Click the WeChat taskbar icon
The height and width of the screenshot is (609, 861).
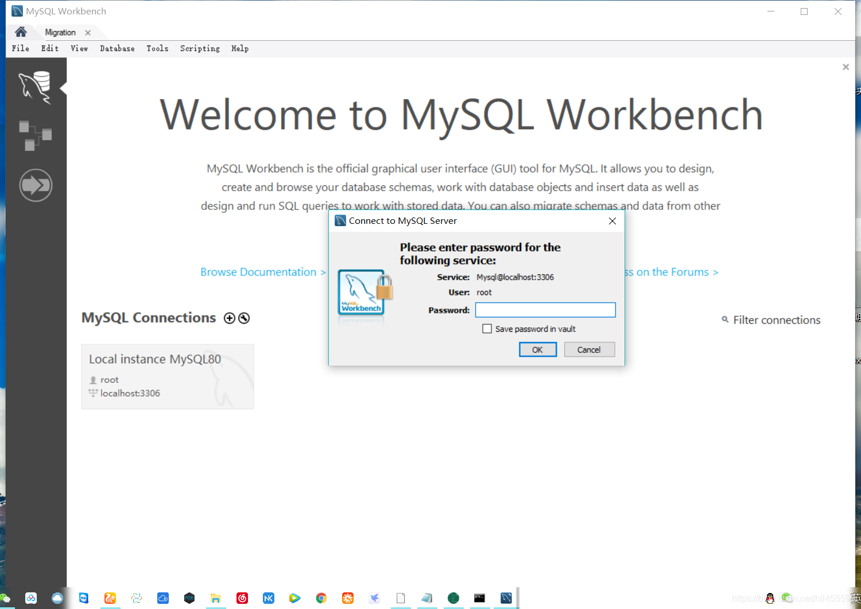[x=5, y=598]
